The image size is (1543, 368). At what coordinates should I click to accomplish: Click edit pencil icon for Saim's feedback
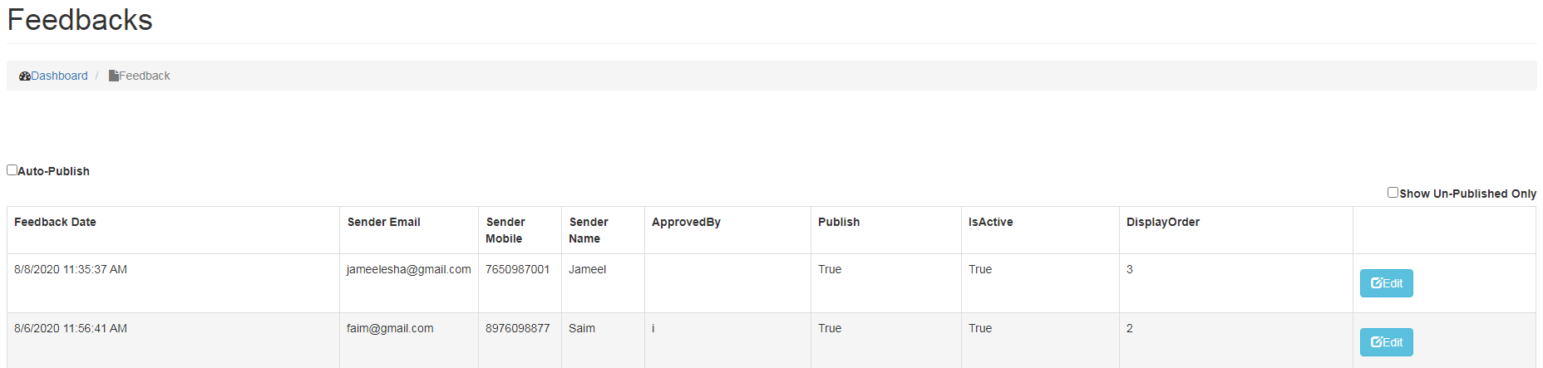pos(1376,342)
